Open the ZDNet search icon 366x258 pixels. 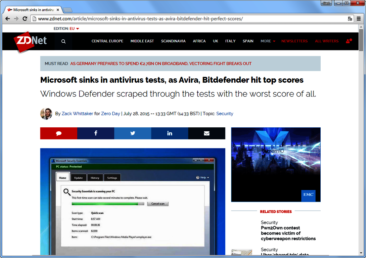[x=63, y=41]
